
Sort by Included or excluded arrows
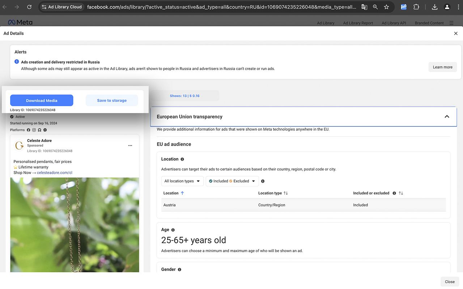coord(401,193)
